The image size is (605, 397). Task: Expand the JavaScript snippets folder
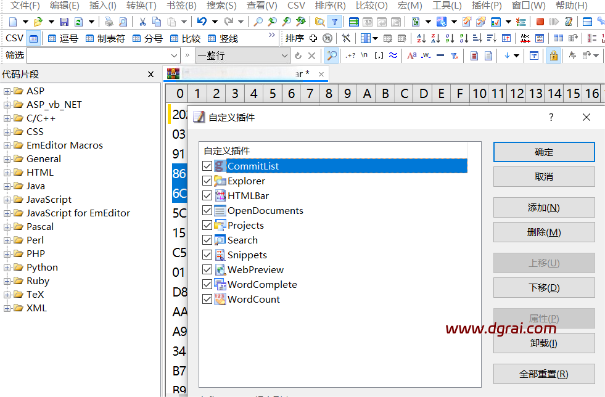(7, 200)
